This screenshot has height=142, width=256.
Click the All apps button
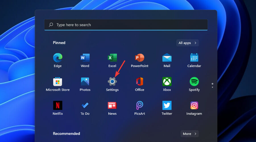tap(187, 43)
